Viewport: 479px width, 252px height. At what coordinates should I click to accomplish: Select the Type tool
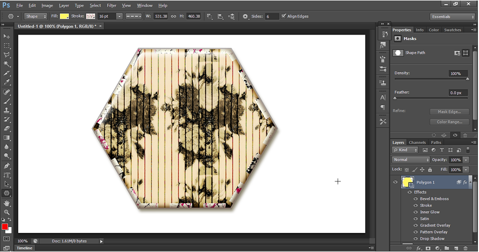click(6, 175)
